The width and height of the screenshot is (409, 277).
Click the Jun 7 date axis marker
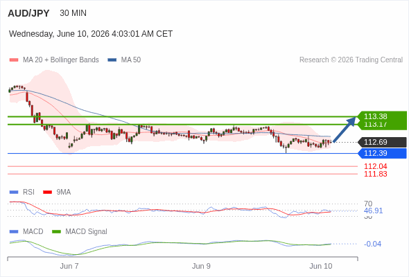pyautogui.click(x=69, y=266)
